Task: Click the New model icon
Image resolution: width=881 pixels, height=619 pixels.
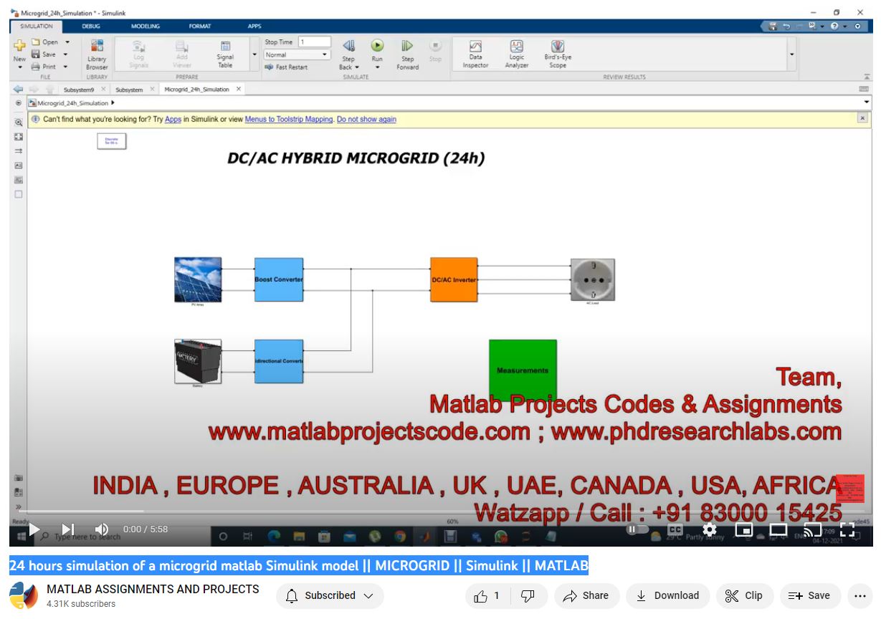Action: (19, 46)
